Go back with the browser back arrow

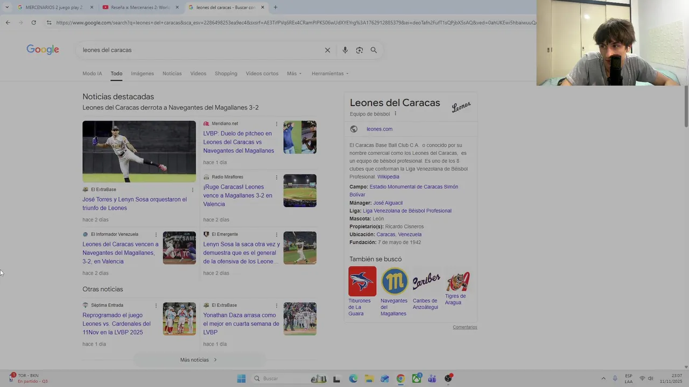[x=8, y=23]
